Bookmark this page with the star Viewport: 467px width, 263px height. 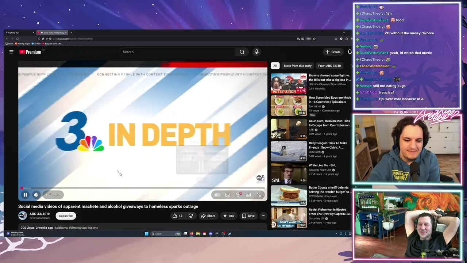coord(314,39)
